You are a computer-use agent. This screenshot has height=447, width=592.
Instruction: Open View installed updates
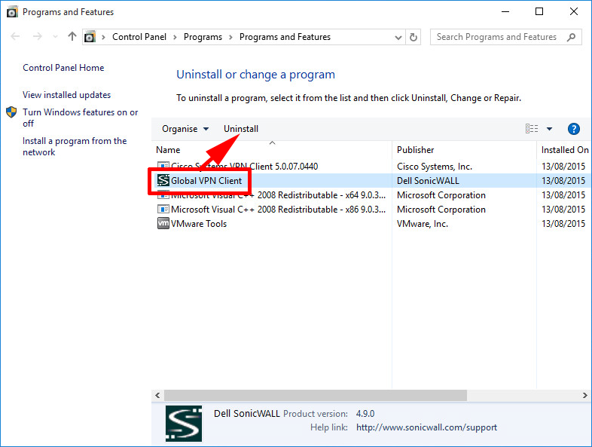tap(66, 95)
